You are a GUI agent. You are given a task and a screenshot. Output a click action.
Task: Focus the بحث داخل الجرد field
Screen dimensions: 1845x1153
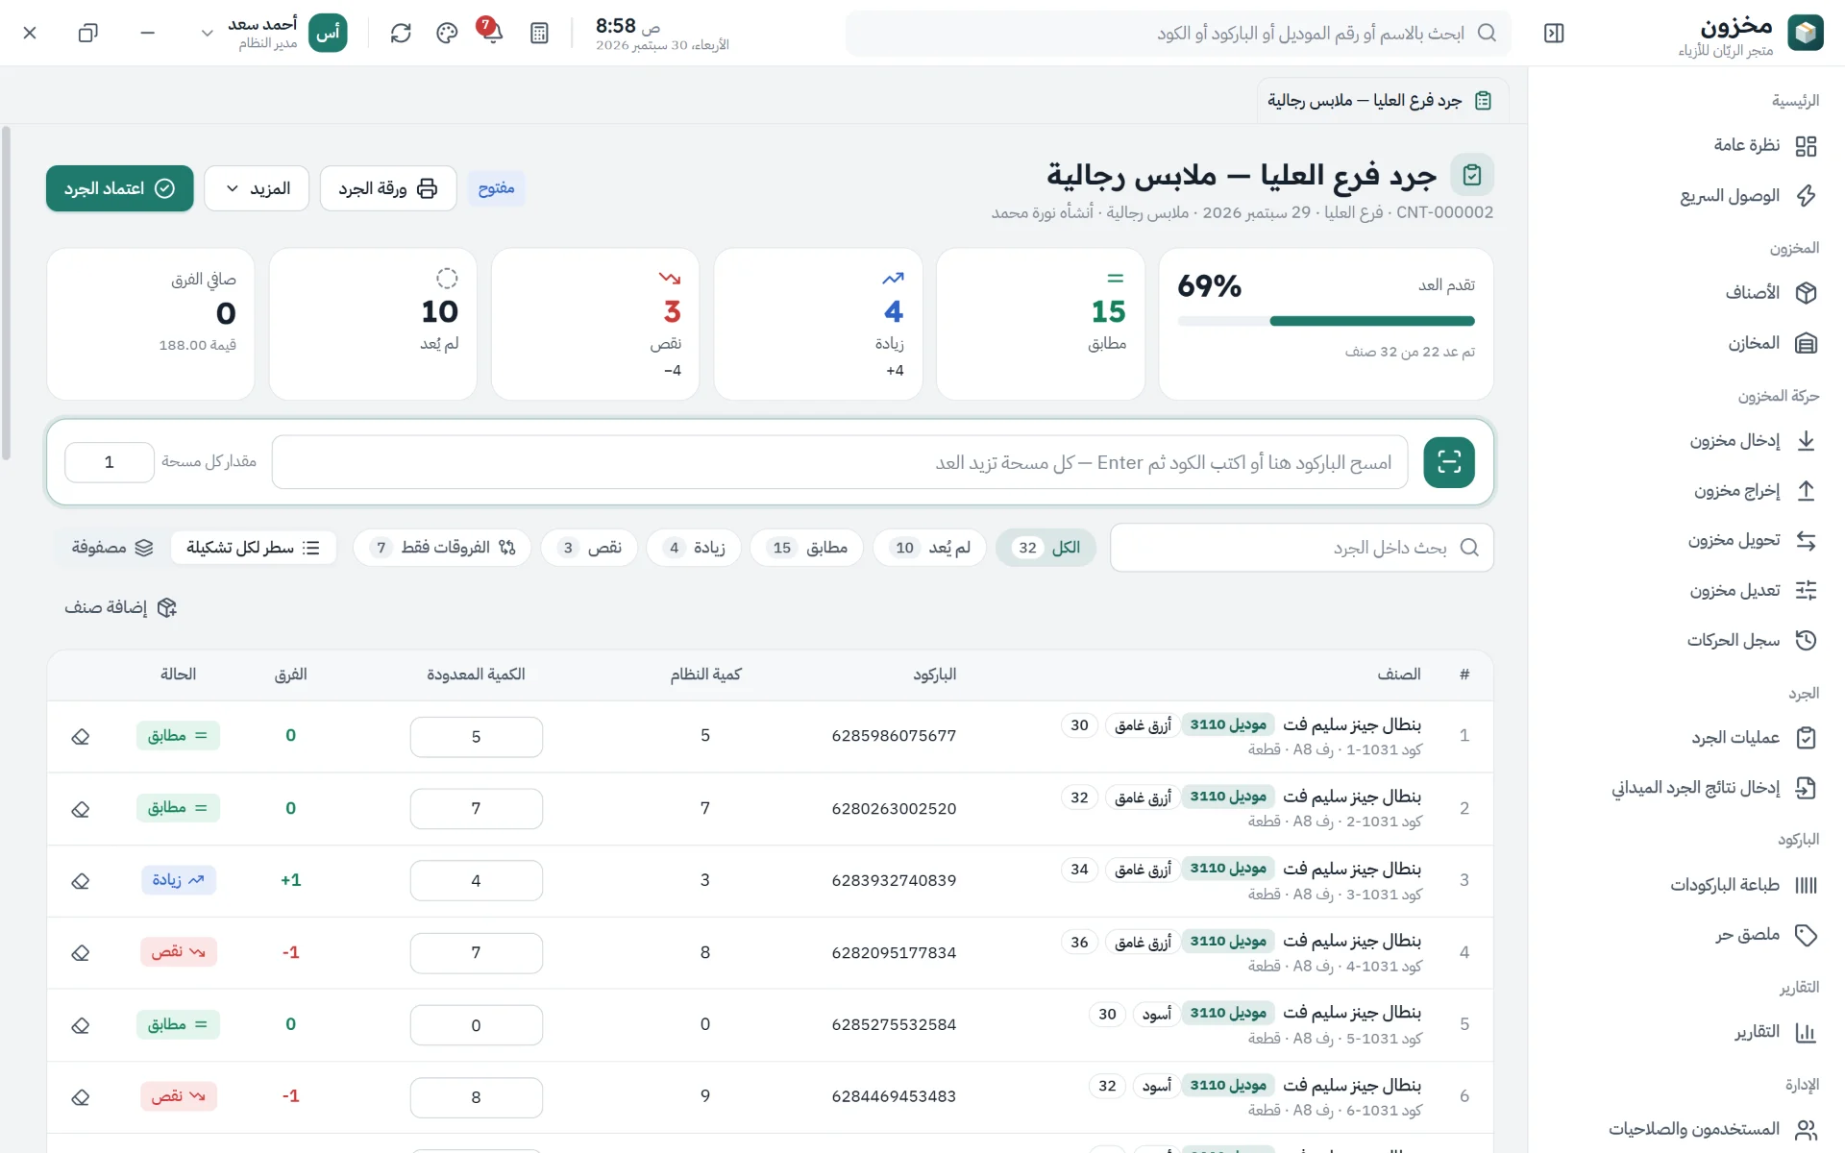[1302, 548]
